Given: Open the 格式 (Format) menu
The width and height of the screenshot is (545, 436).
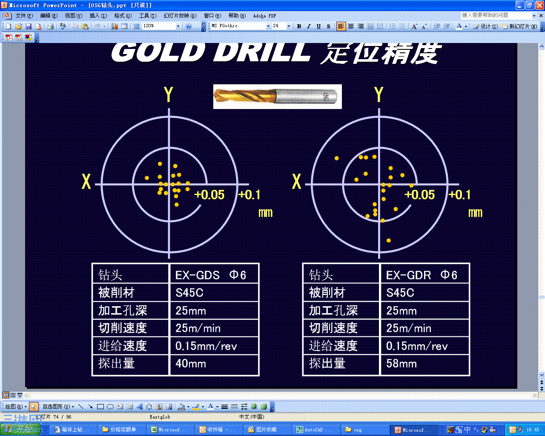Looking at the screenshot, I should point(123,16).
